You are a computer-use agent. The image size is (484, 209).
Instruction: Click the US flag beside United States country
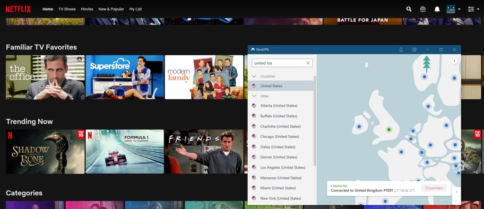point(254,86)
